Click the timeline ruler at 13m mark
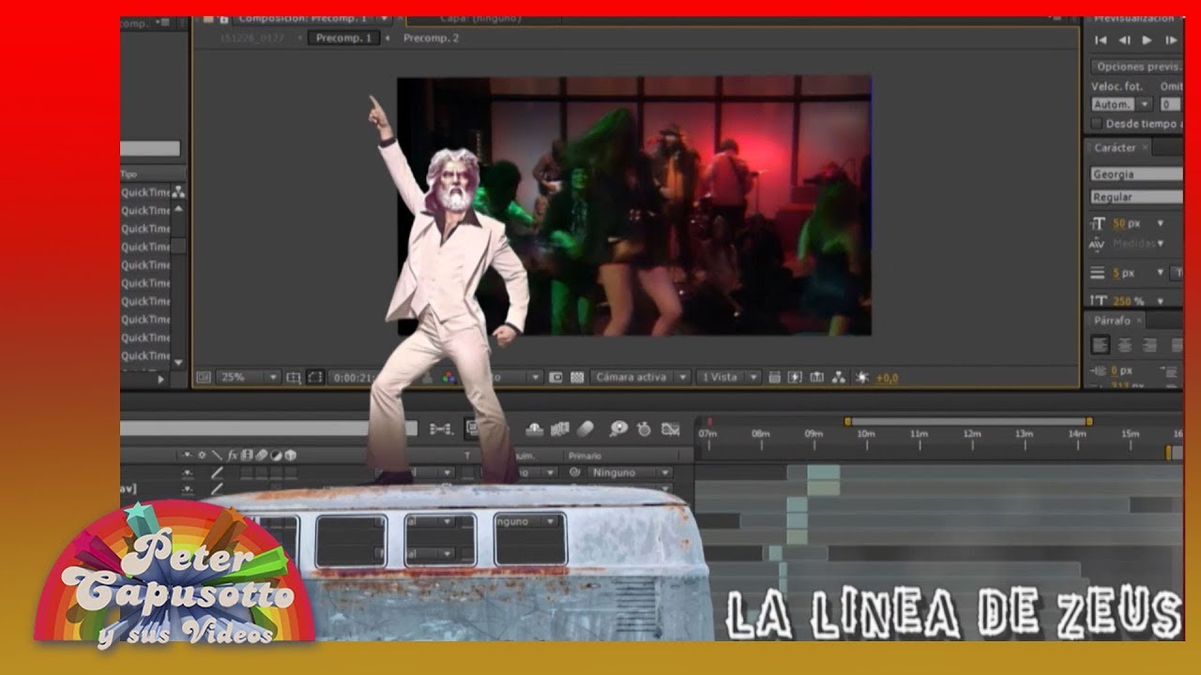Viewport: 1201px width, 675px height. coord(1024,434)
